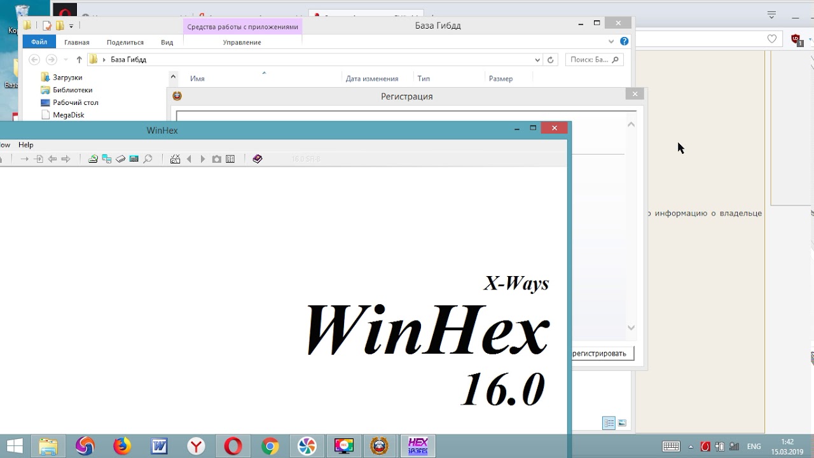Open the clock showing 1:42
The height and width of the screenshot is (458, 814).
pos(787,447)
